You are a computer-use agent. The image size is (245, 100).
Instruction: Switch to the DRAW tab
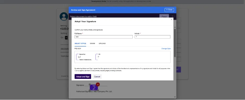92,43
